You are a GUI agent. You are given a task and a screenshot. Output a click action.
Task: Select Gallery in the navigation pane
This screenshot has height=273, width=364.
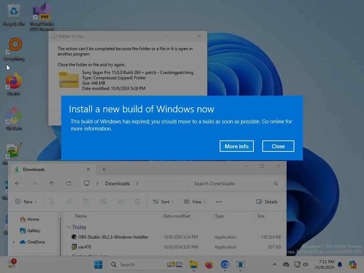click(x=30, y=231)
